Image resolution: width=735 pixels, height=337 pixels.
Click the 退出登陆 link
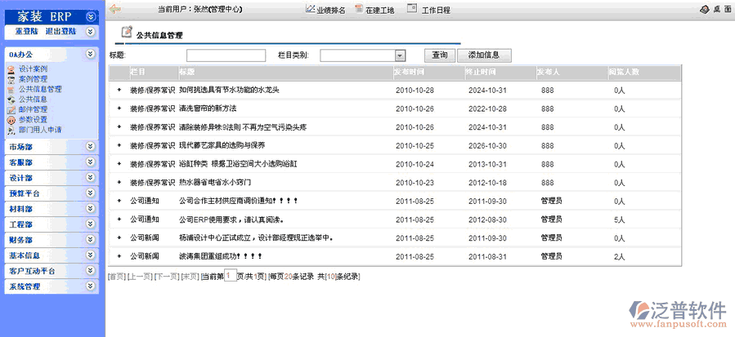61,32
